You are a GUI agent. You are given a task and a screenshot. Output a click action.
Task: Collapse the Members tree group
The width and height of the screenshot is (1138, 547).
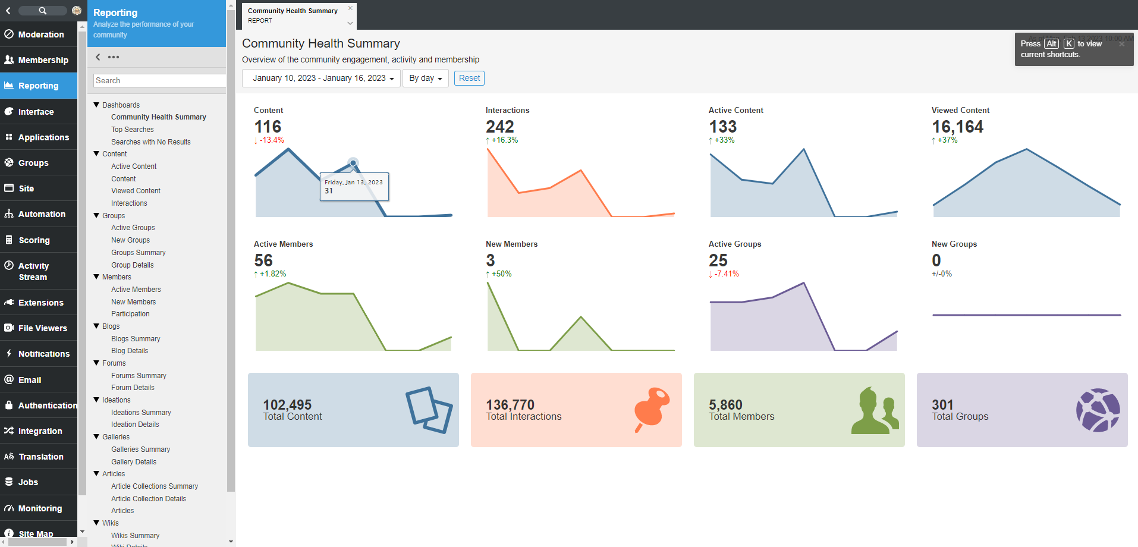pos(96,276)
